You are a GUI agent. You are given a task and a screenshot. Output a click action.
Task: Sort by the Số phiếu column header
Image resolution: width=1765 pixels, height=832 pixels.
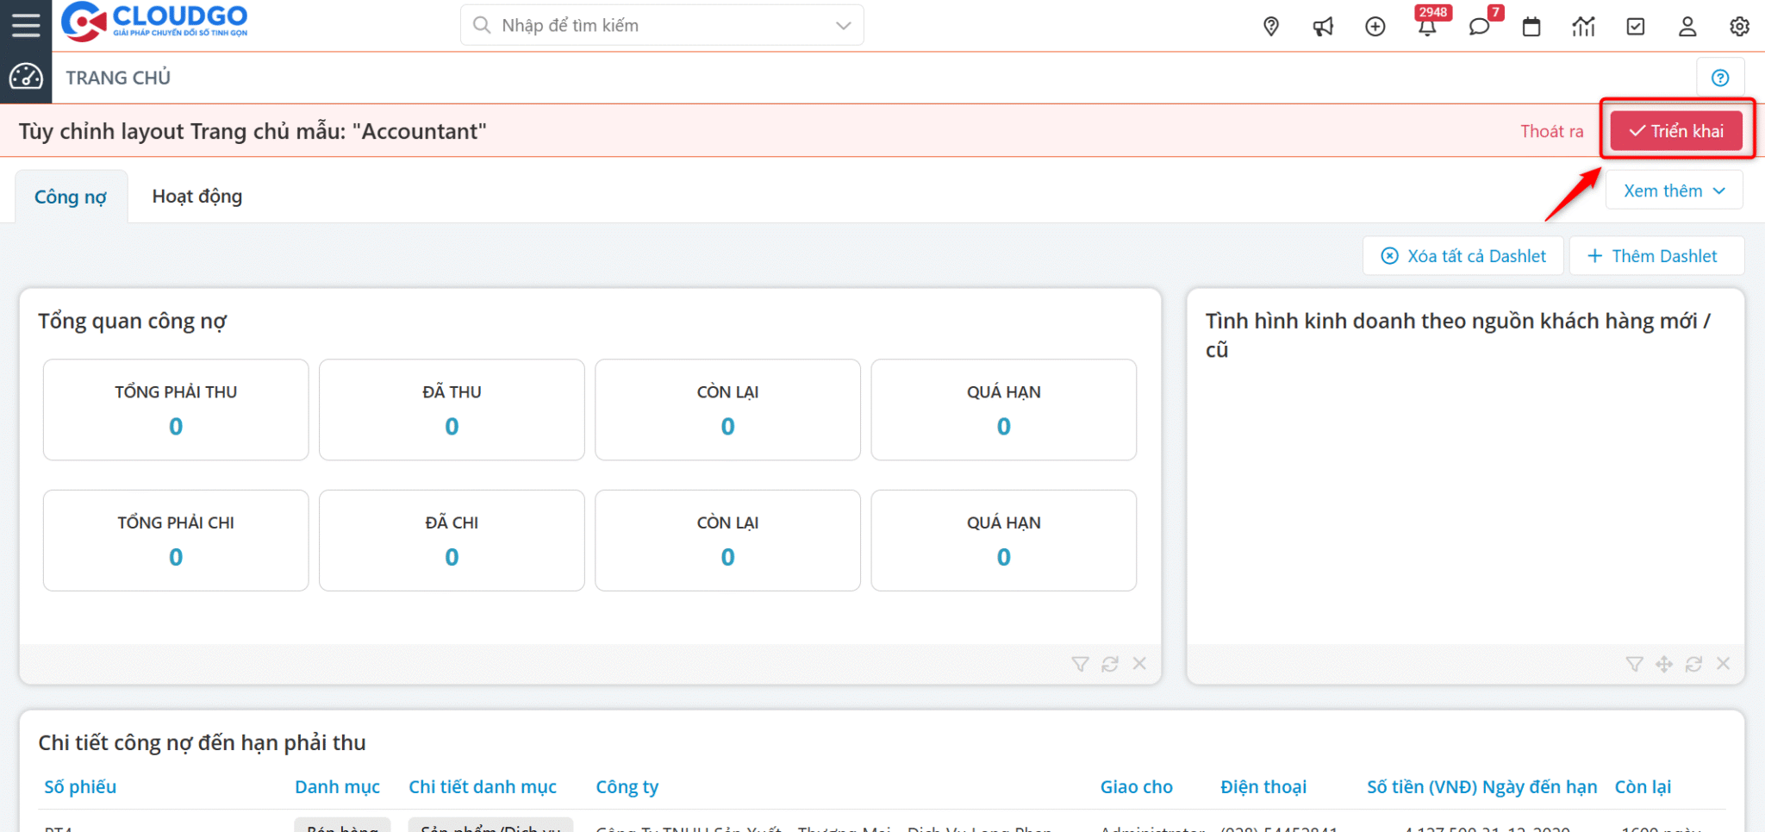80,786
